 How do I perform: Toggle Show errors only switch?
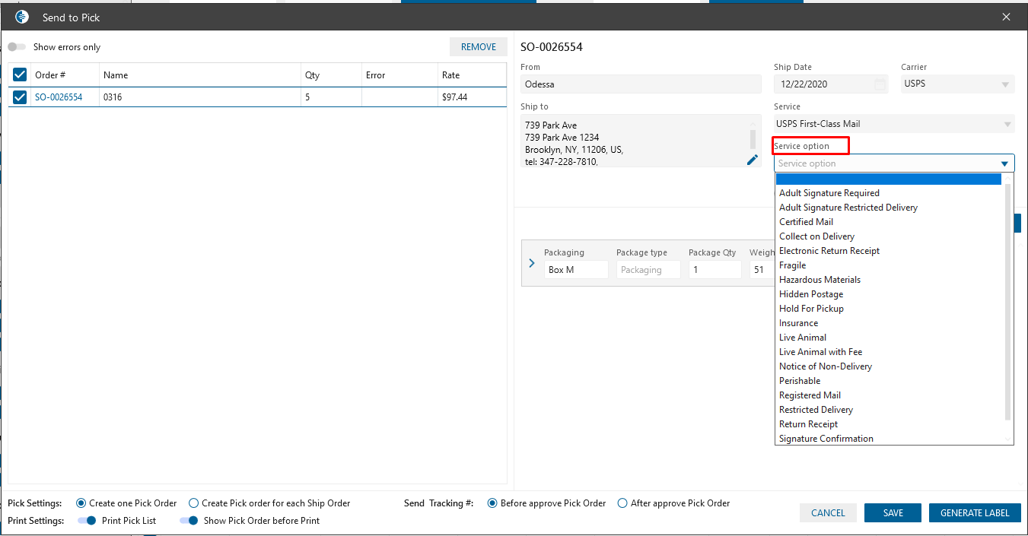pos(17,47)
